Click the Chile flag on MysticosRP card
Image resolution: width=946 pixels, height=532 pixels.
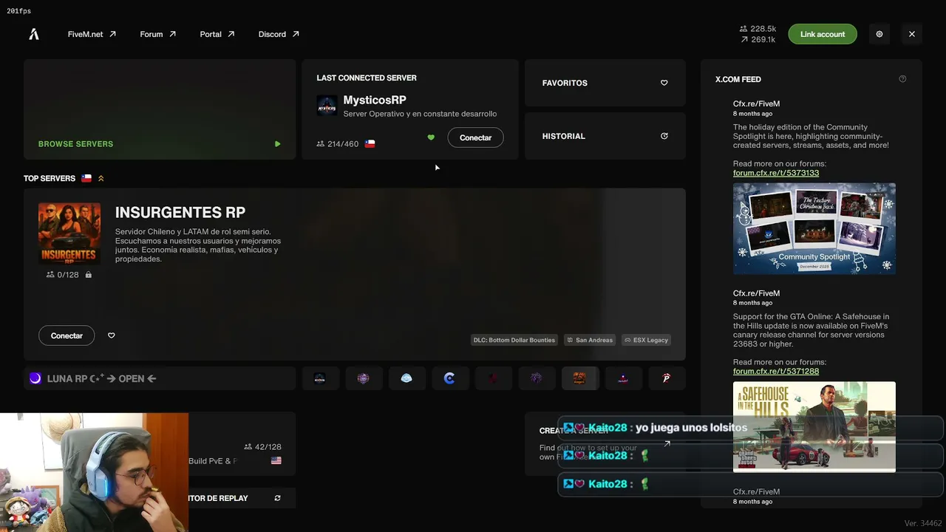(370, 144)
